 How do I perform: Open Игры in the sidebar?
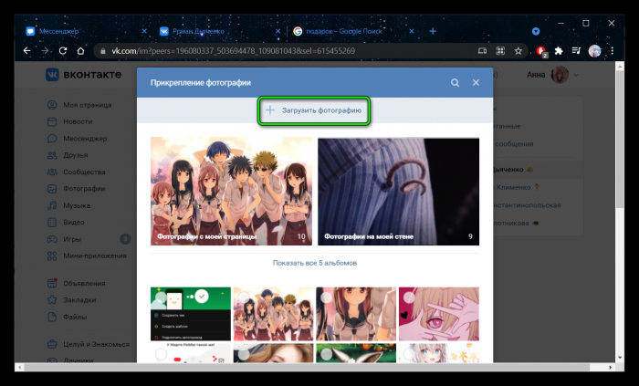pos(64,239)
